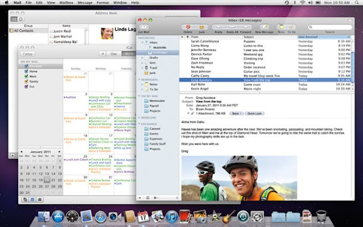363x227 pixels.
Task: Click the Get Mail toolbar icon
Action: [143, 27]
